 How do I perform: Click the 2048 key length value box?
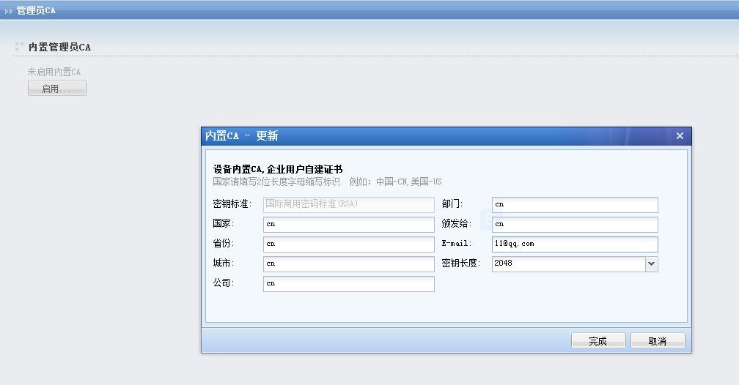[x=567, y=263]
